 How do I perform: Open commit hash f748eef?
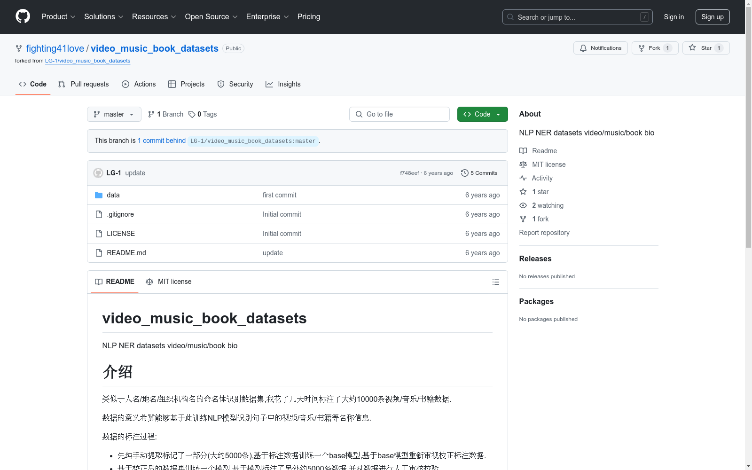point(409,173)
